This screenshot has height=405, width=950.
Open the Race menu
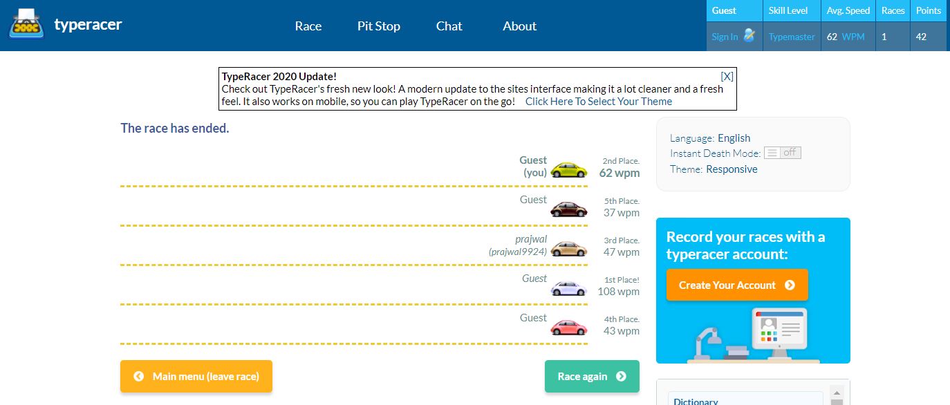click(308, 26)
